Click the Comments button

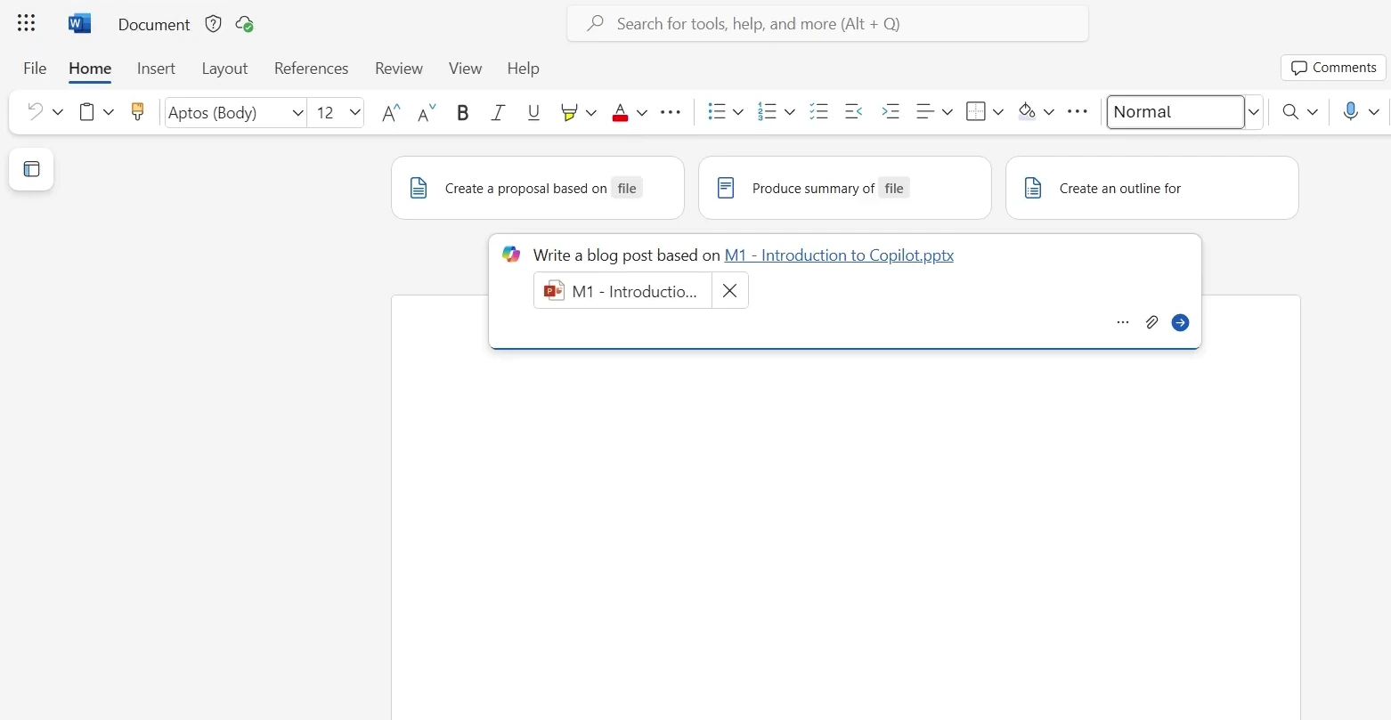click(x=1333, y=68)
